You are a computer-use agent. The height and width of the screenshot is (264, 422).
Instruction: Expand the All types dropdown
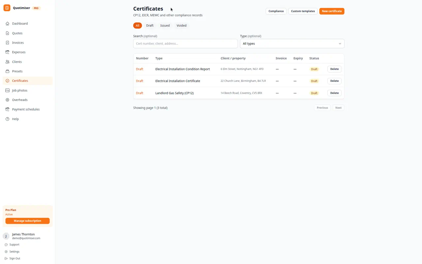point(292,44)
